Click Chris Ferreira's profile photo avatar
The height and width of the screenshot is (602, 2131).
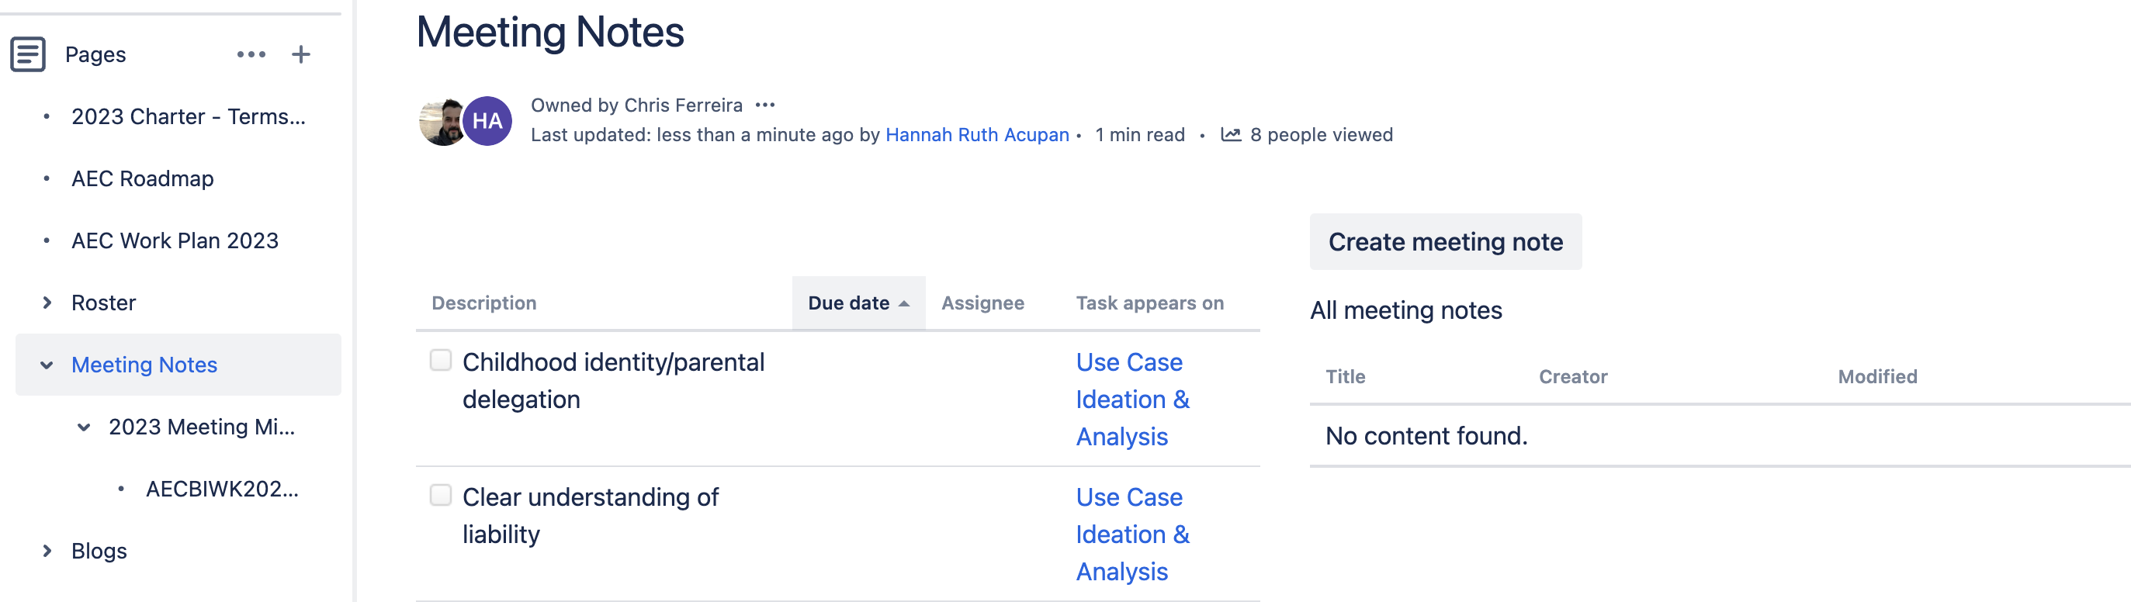point(442,121)
